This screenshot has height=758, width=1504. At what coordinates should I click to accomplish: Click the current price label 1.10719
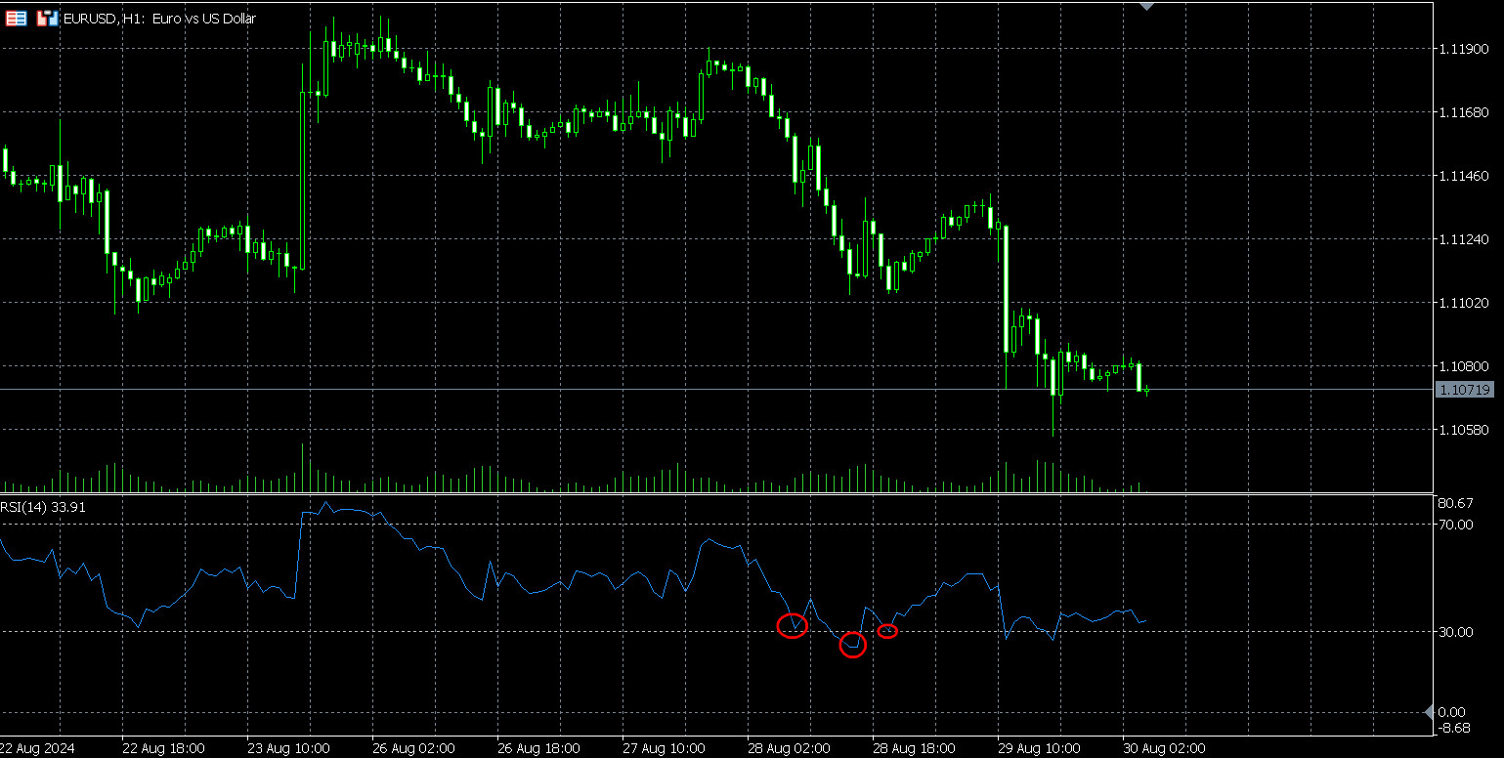(x=1464, y=390)
